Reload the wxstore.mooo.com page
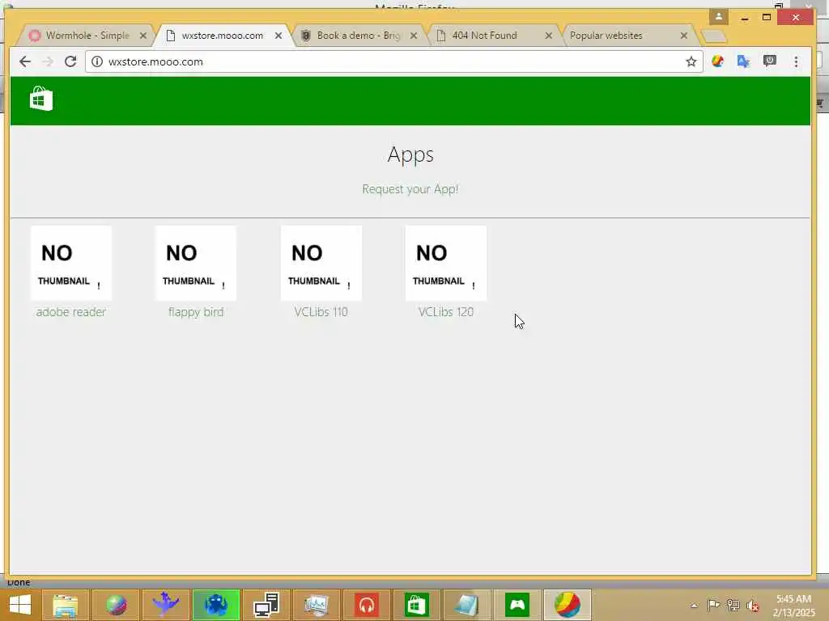 (70, 61)
